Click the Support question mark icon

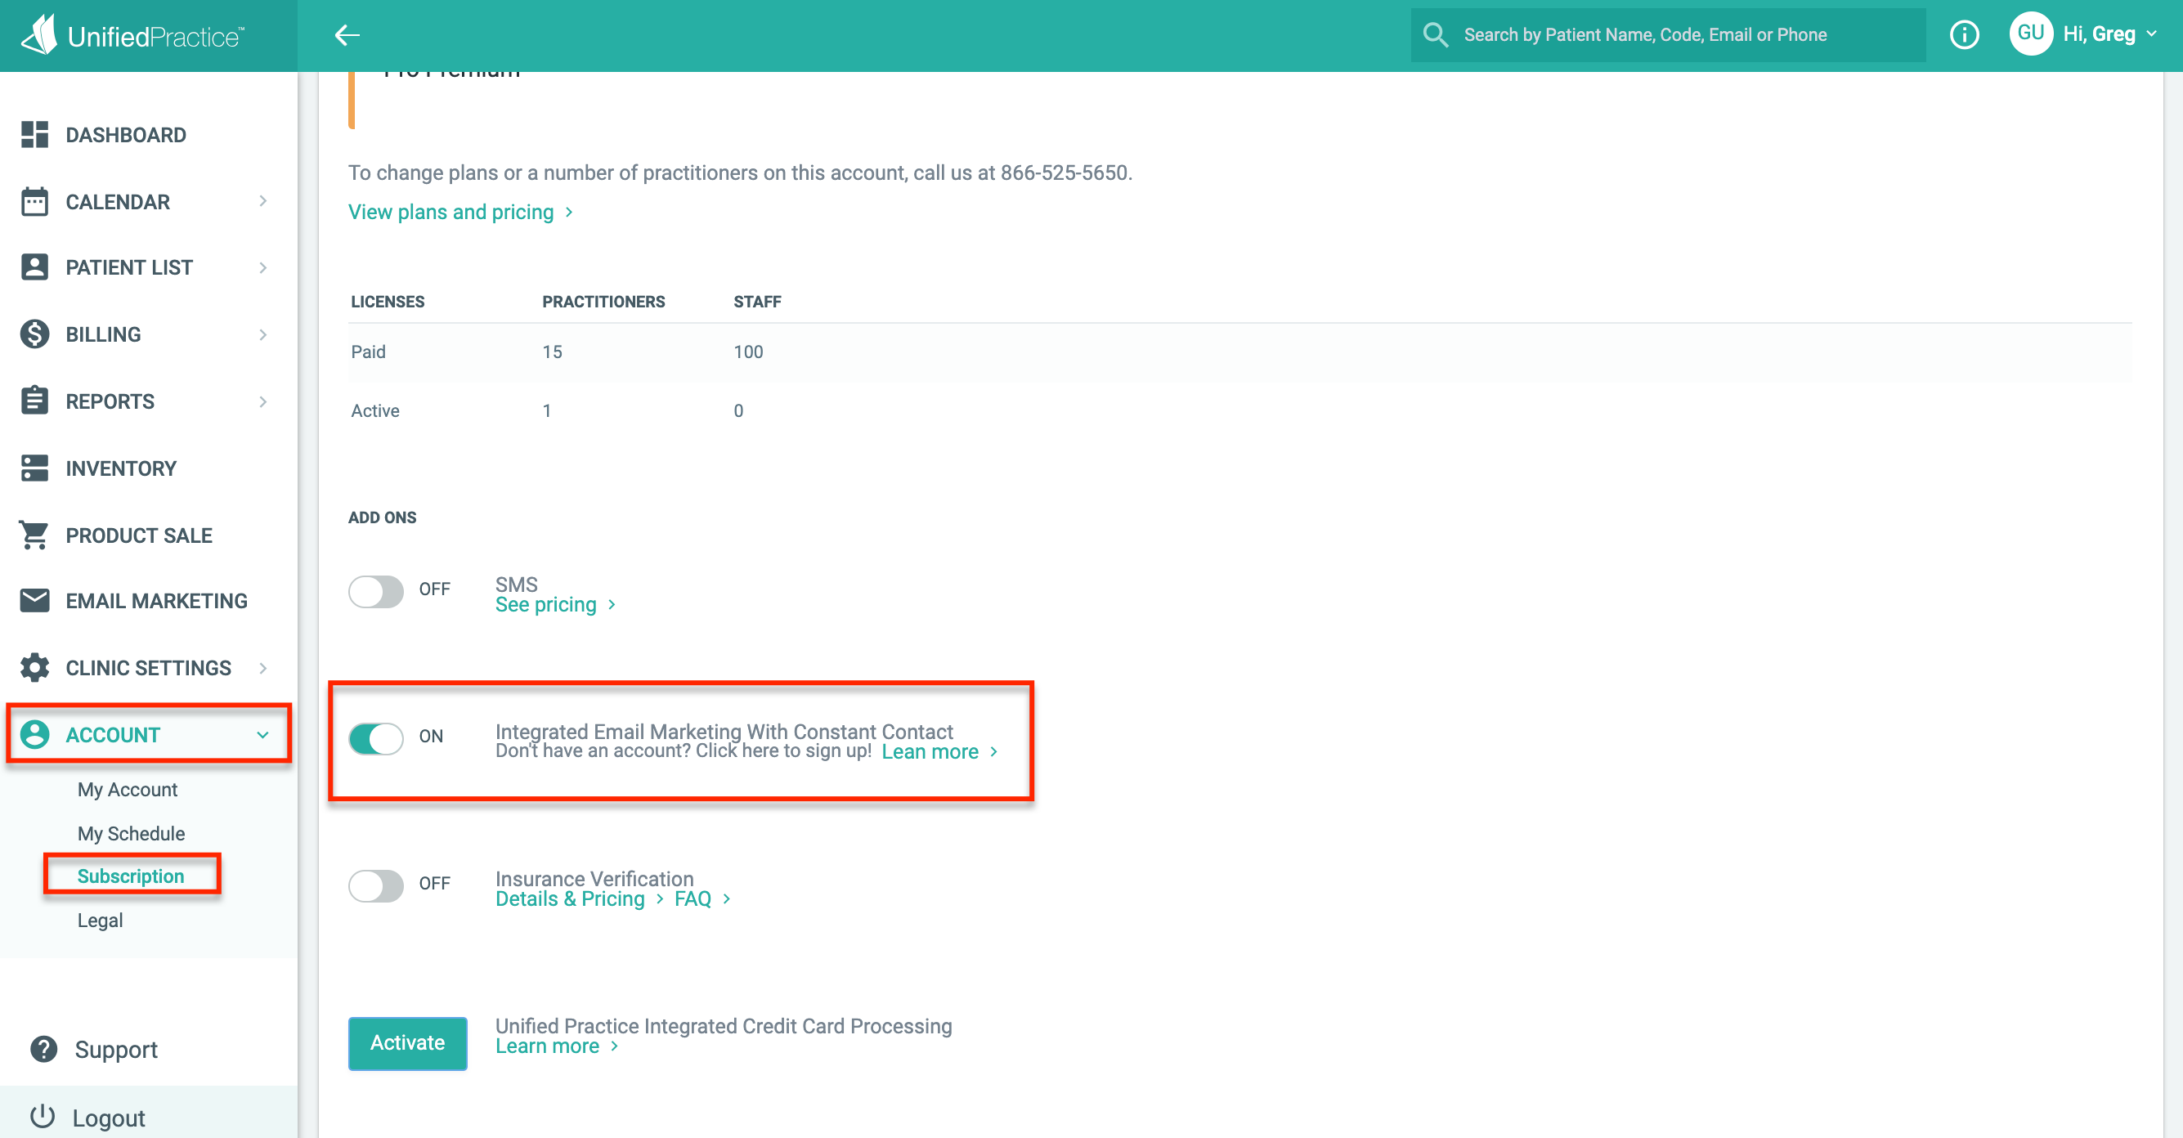coord(43,1049)
